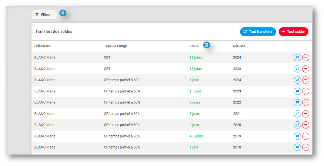Screen dimensions: 324x166
Task: Transfer the 2022 period 2 jours balance
Action: (297, 102)
